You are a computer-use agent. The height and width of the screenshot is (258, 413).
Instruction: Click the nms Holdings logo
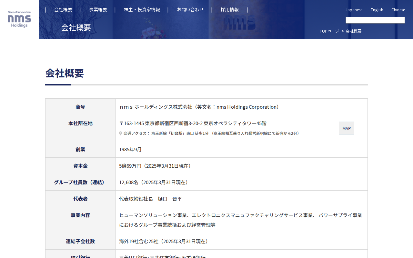19,19
